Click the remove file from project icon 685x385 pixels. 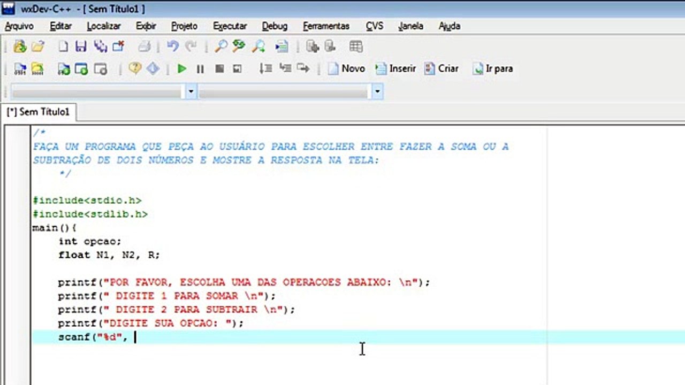pyautogui.click(x=330, y=47)
